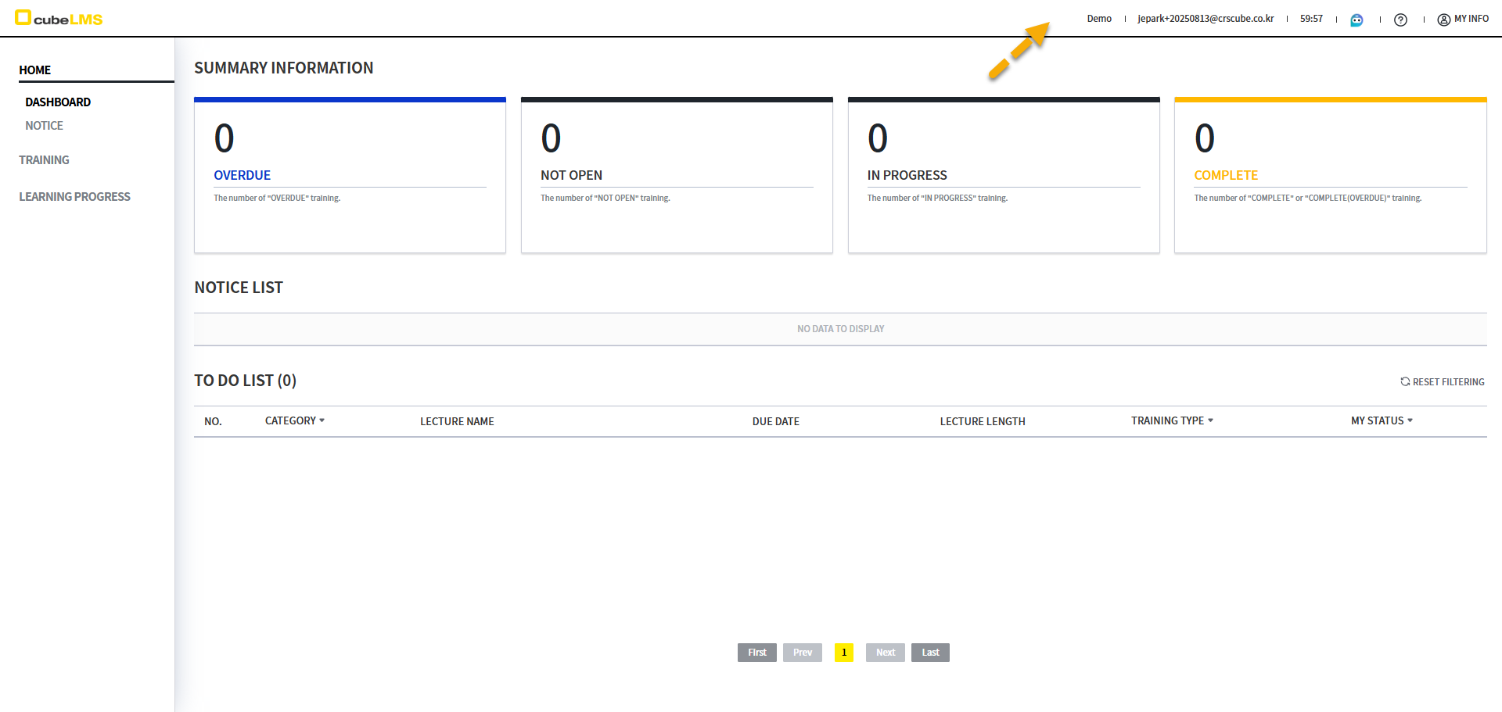Click the session timer countdown
1502x712 pixels.
tap(1311, 19)
